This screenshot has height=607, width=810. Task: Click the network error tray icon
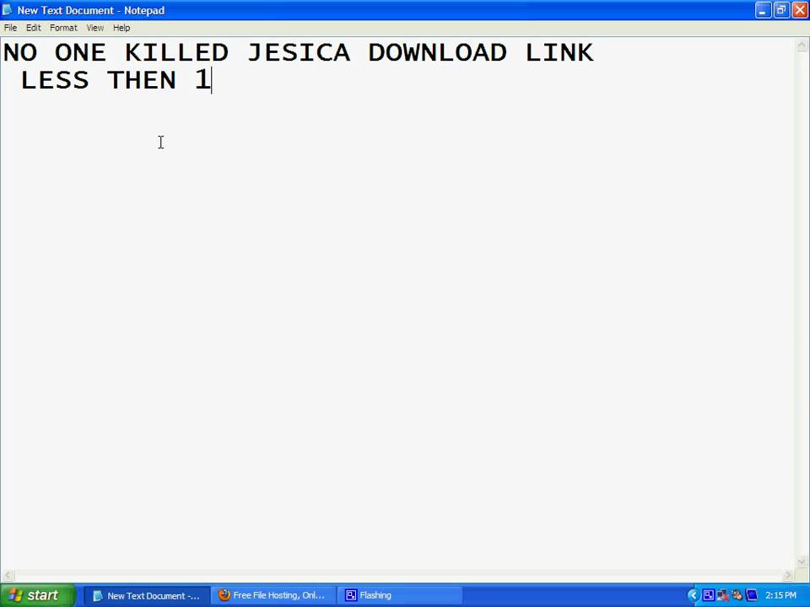722,595
